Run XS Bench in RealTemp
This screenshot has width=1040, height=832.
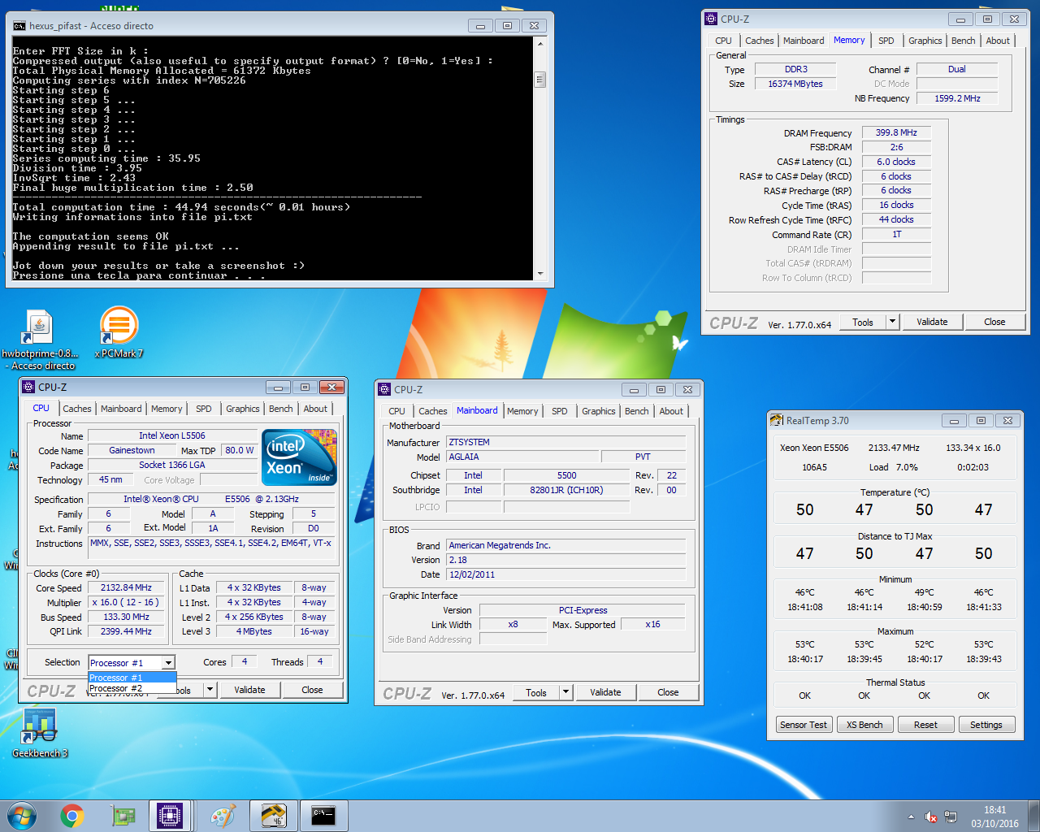pos(864,725)
